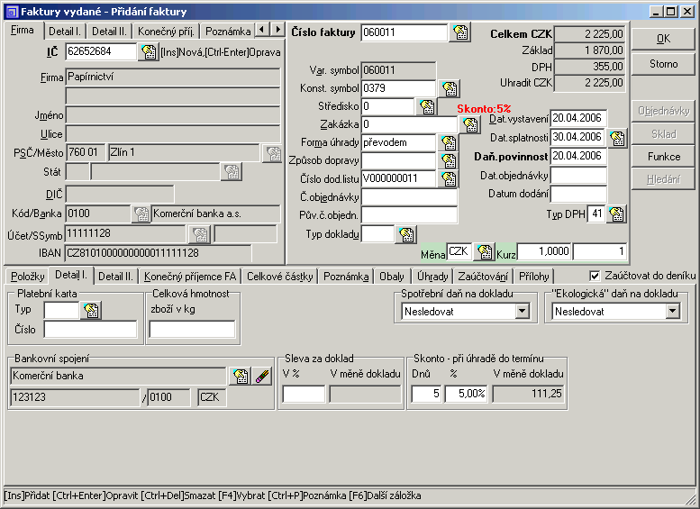Click Celkem CZK value 2 225,00
700x509 pixels.
pyautogui.click(x=589, y=34)
